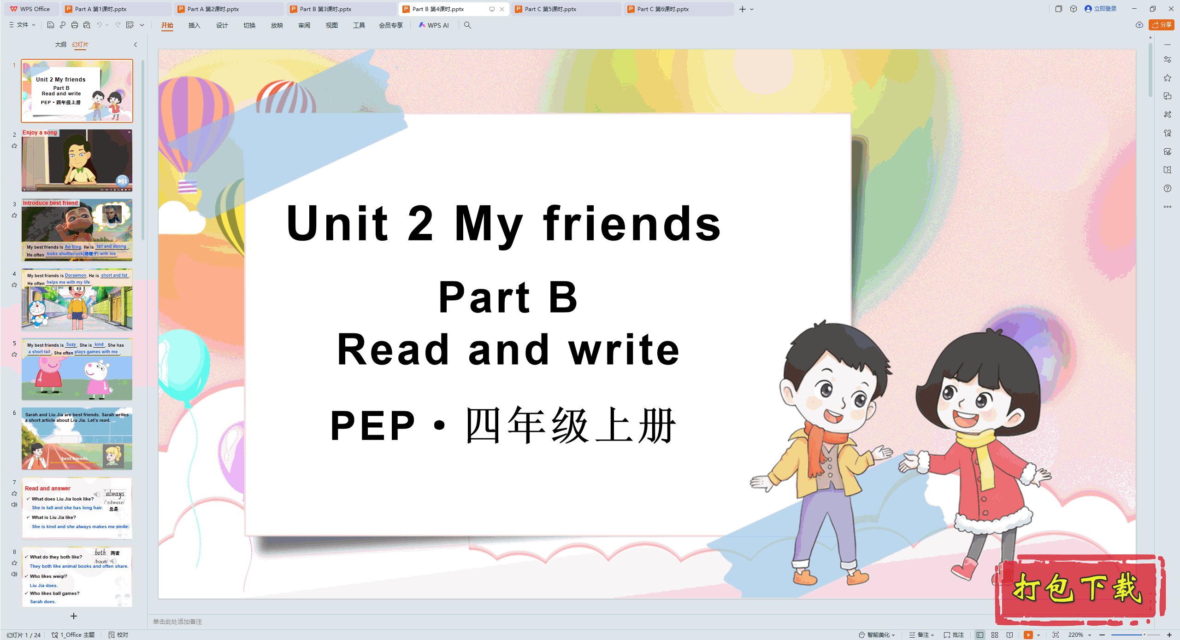This screenshot has width=1180, height=640.
Task: Switch to reading view
Action: (x=1010, y=635)
